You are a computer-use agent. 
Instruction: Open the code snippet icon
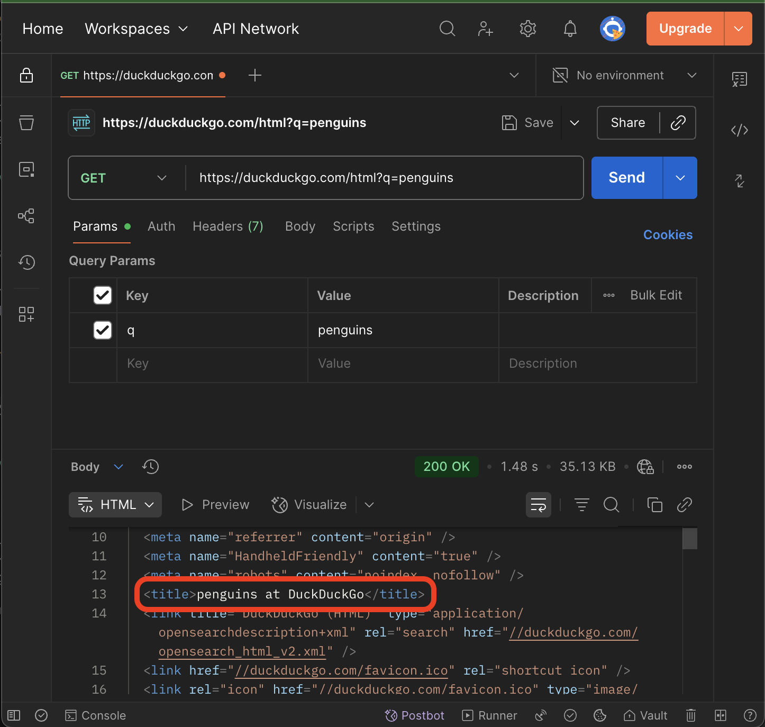pos(740,130)
